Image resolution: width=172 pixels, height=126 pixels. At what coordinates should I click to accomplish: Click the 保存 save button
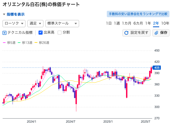click(161, 33)
